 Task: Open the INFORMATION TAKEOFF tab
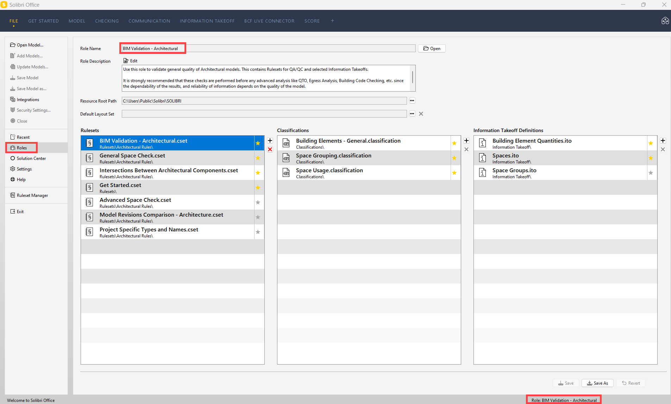pyautogui.click(x=207, y=21)
